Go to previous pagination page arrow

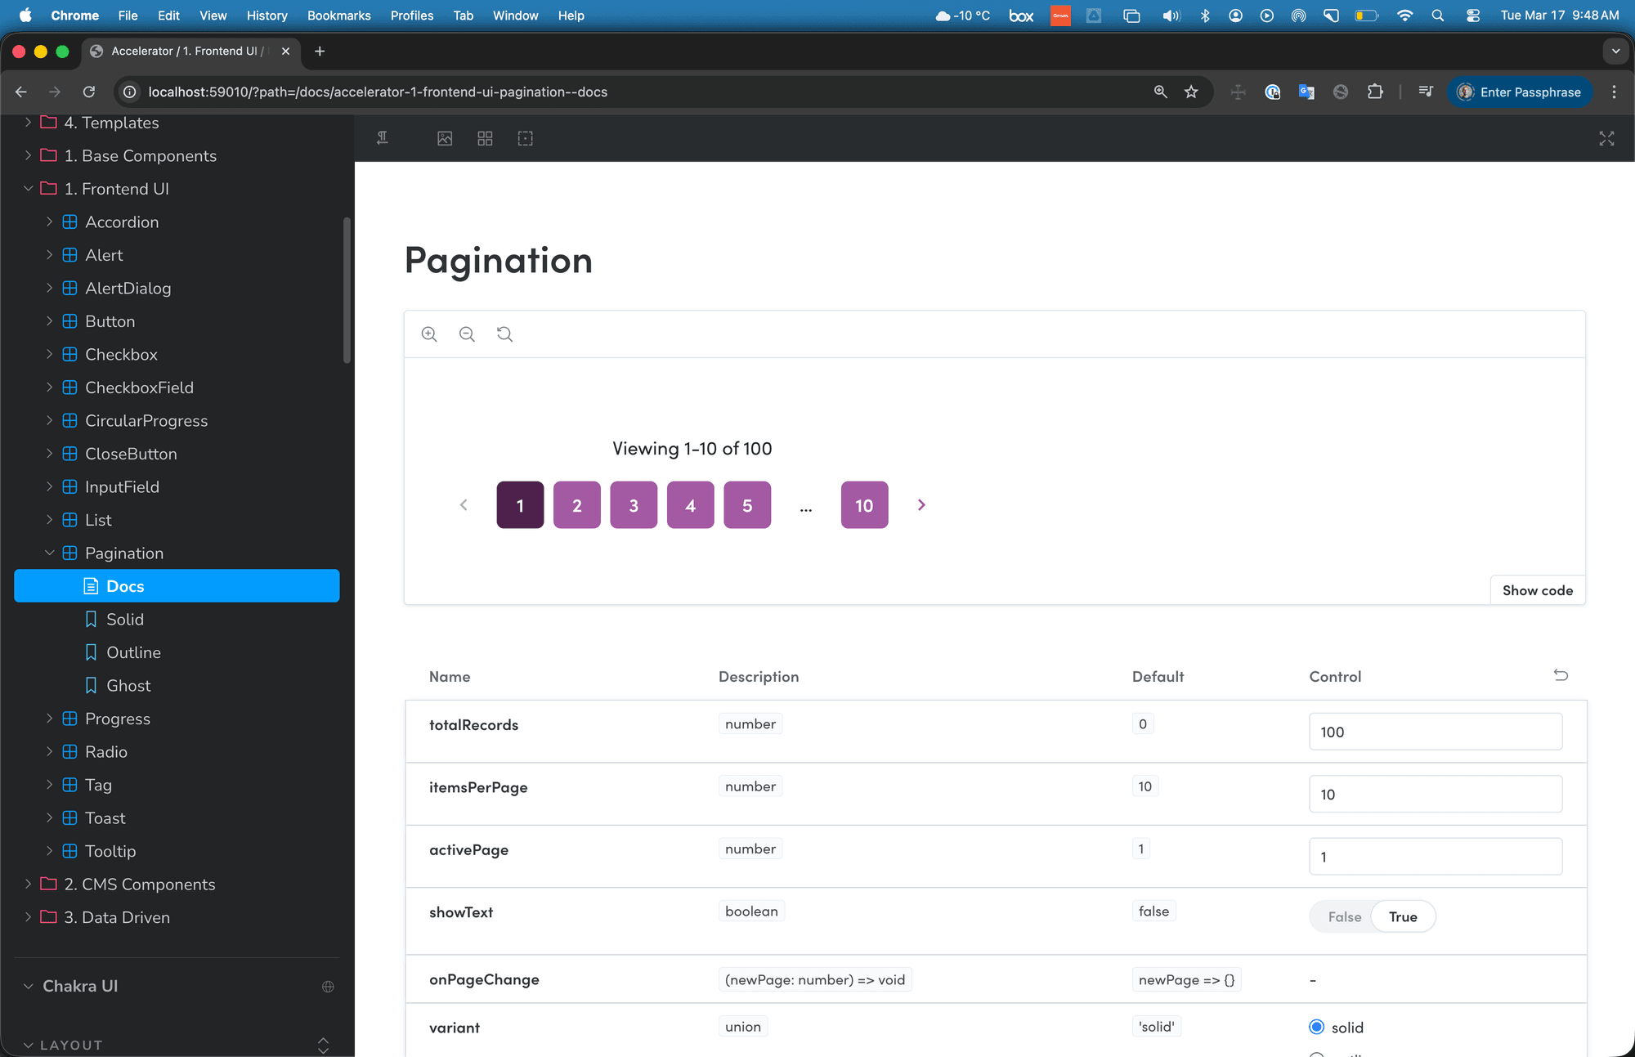(464, 505)
